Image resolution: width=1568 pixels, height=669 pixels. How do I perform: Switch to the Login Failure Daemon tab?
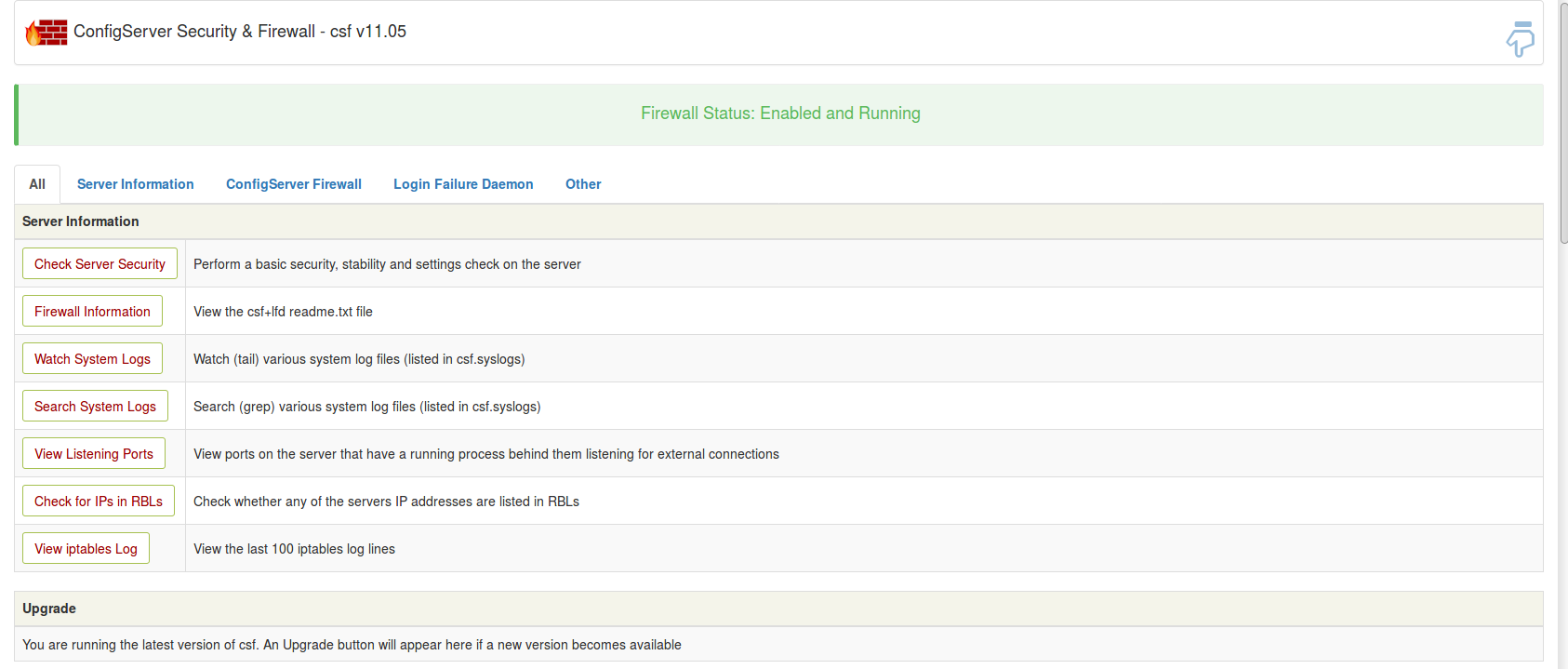click(x=463, y=184)
